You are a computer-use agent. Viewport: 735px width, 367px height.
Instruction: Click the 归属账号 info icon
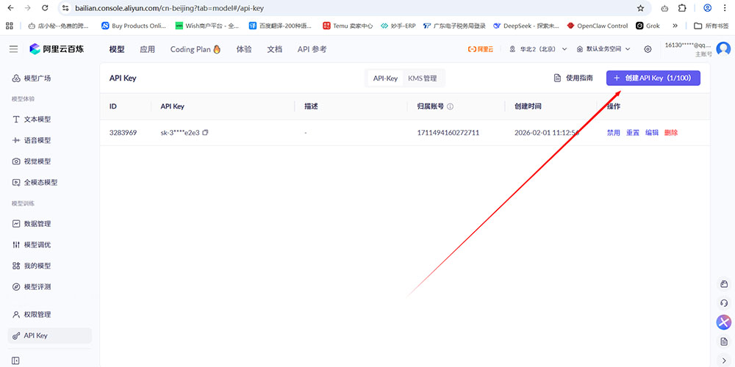[450, 106]
